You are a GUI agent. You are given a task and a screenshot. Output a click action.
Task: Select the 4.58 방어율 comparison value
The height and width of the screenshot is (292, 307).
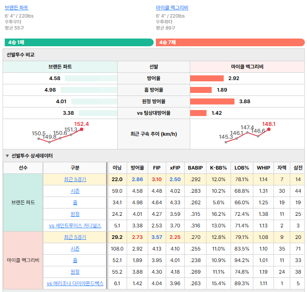coord(55,78)
